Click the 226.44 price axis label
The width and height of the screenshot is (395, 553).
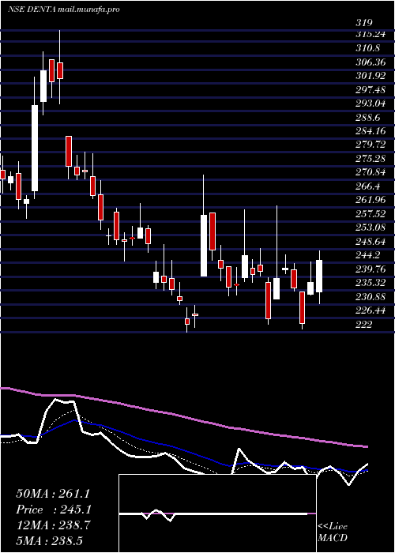click(371, 310)
